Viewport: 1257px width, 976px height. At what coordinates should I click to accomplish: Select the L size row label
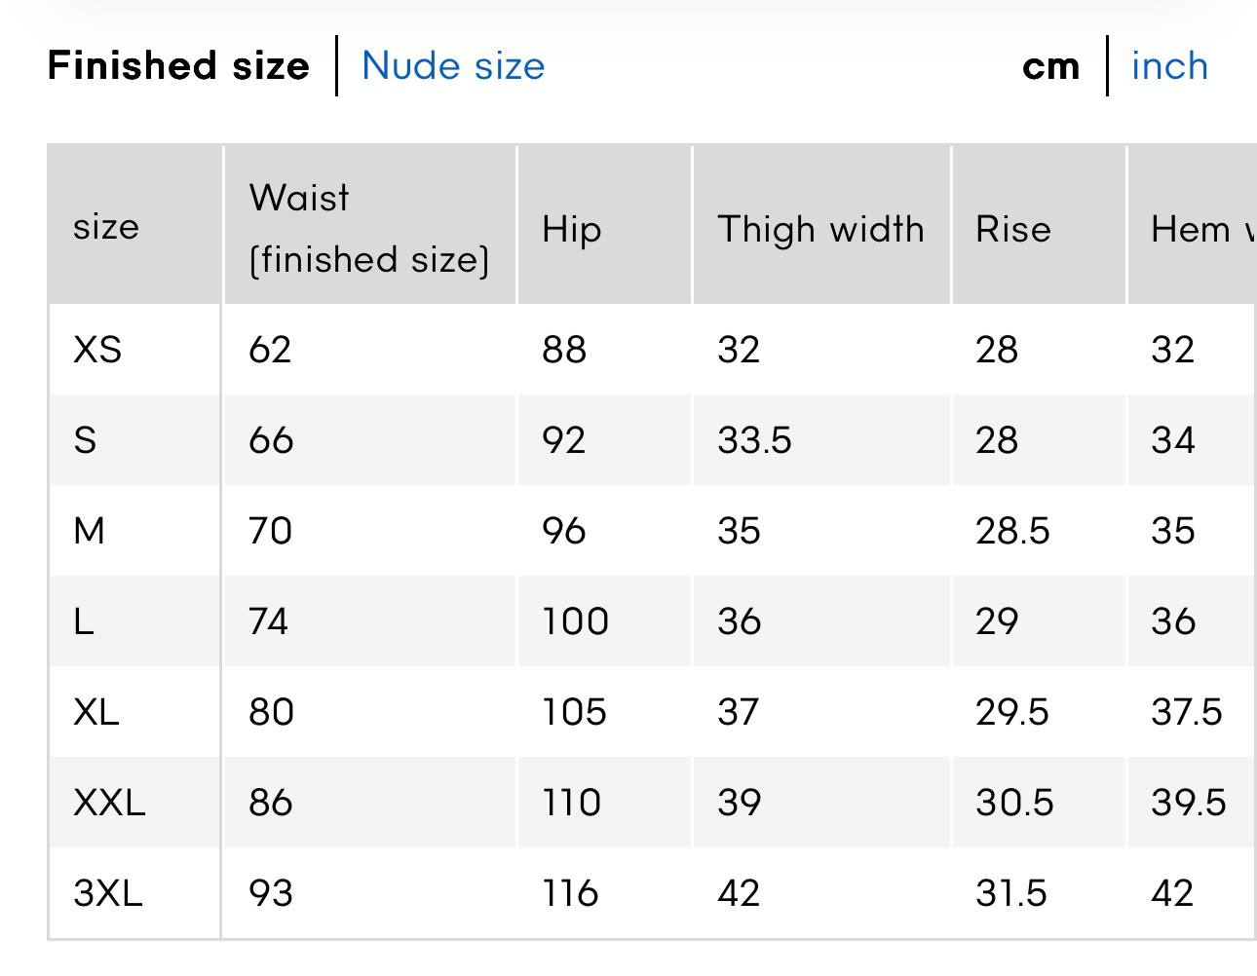84,620
